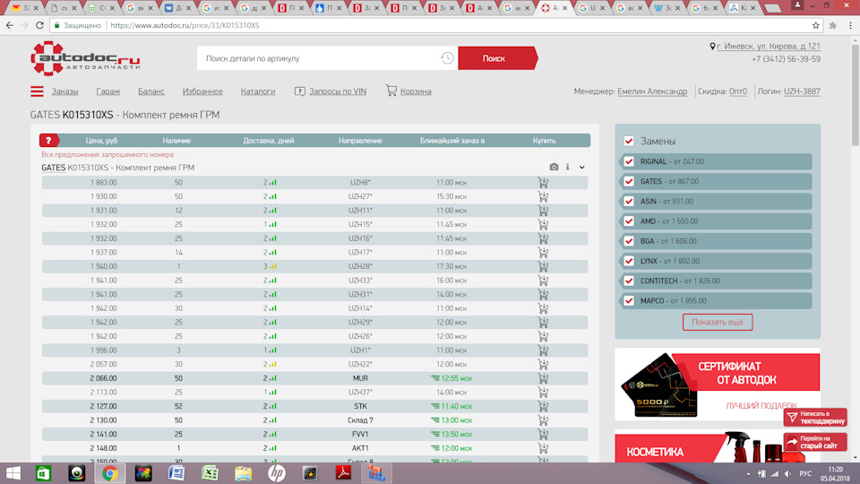Uncheck the RIGINAL от 247.00 replacement

coord(629,161)
